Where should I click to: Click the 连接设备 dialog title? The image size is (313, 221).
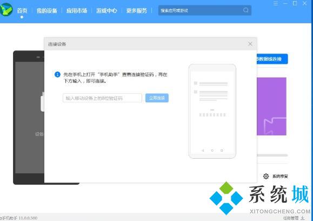(57, 44)
